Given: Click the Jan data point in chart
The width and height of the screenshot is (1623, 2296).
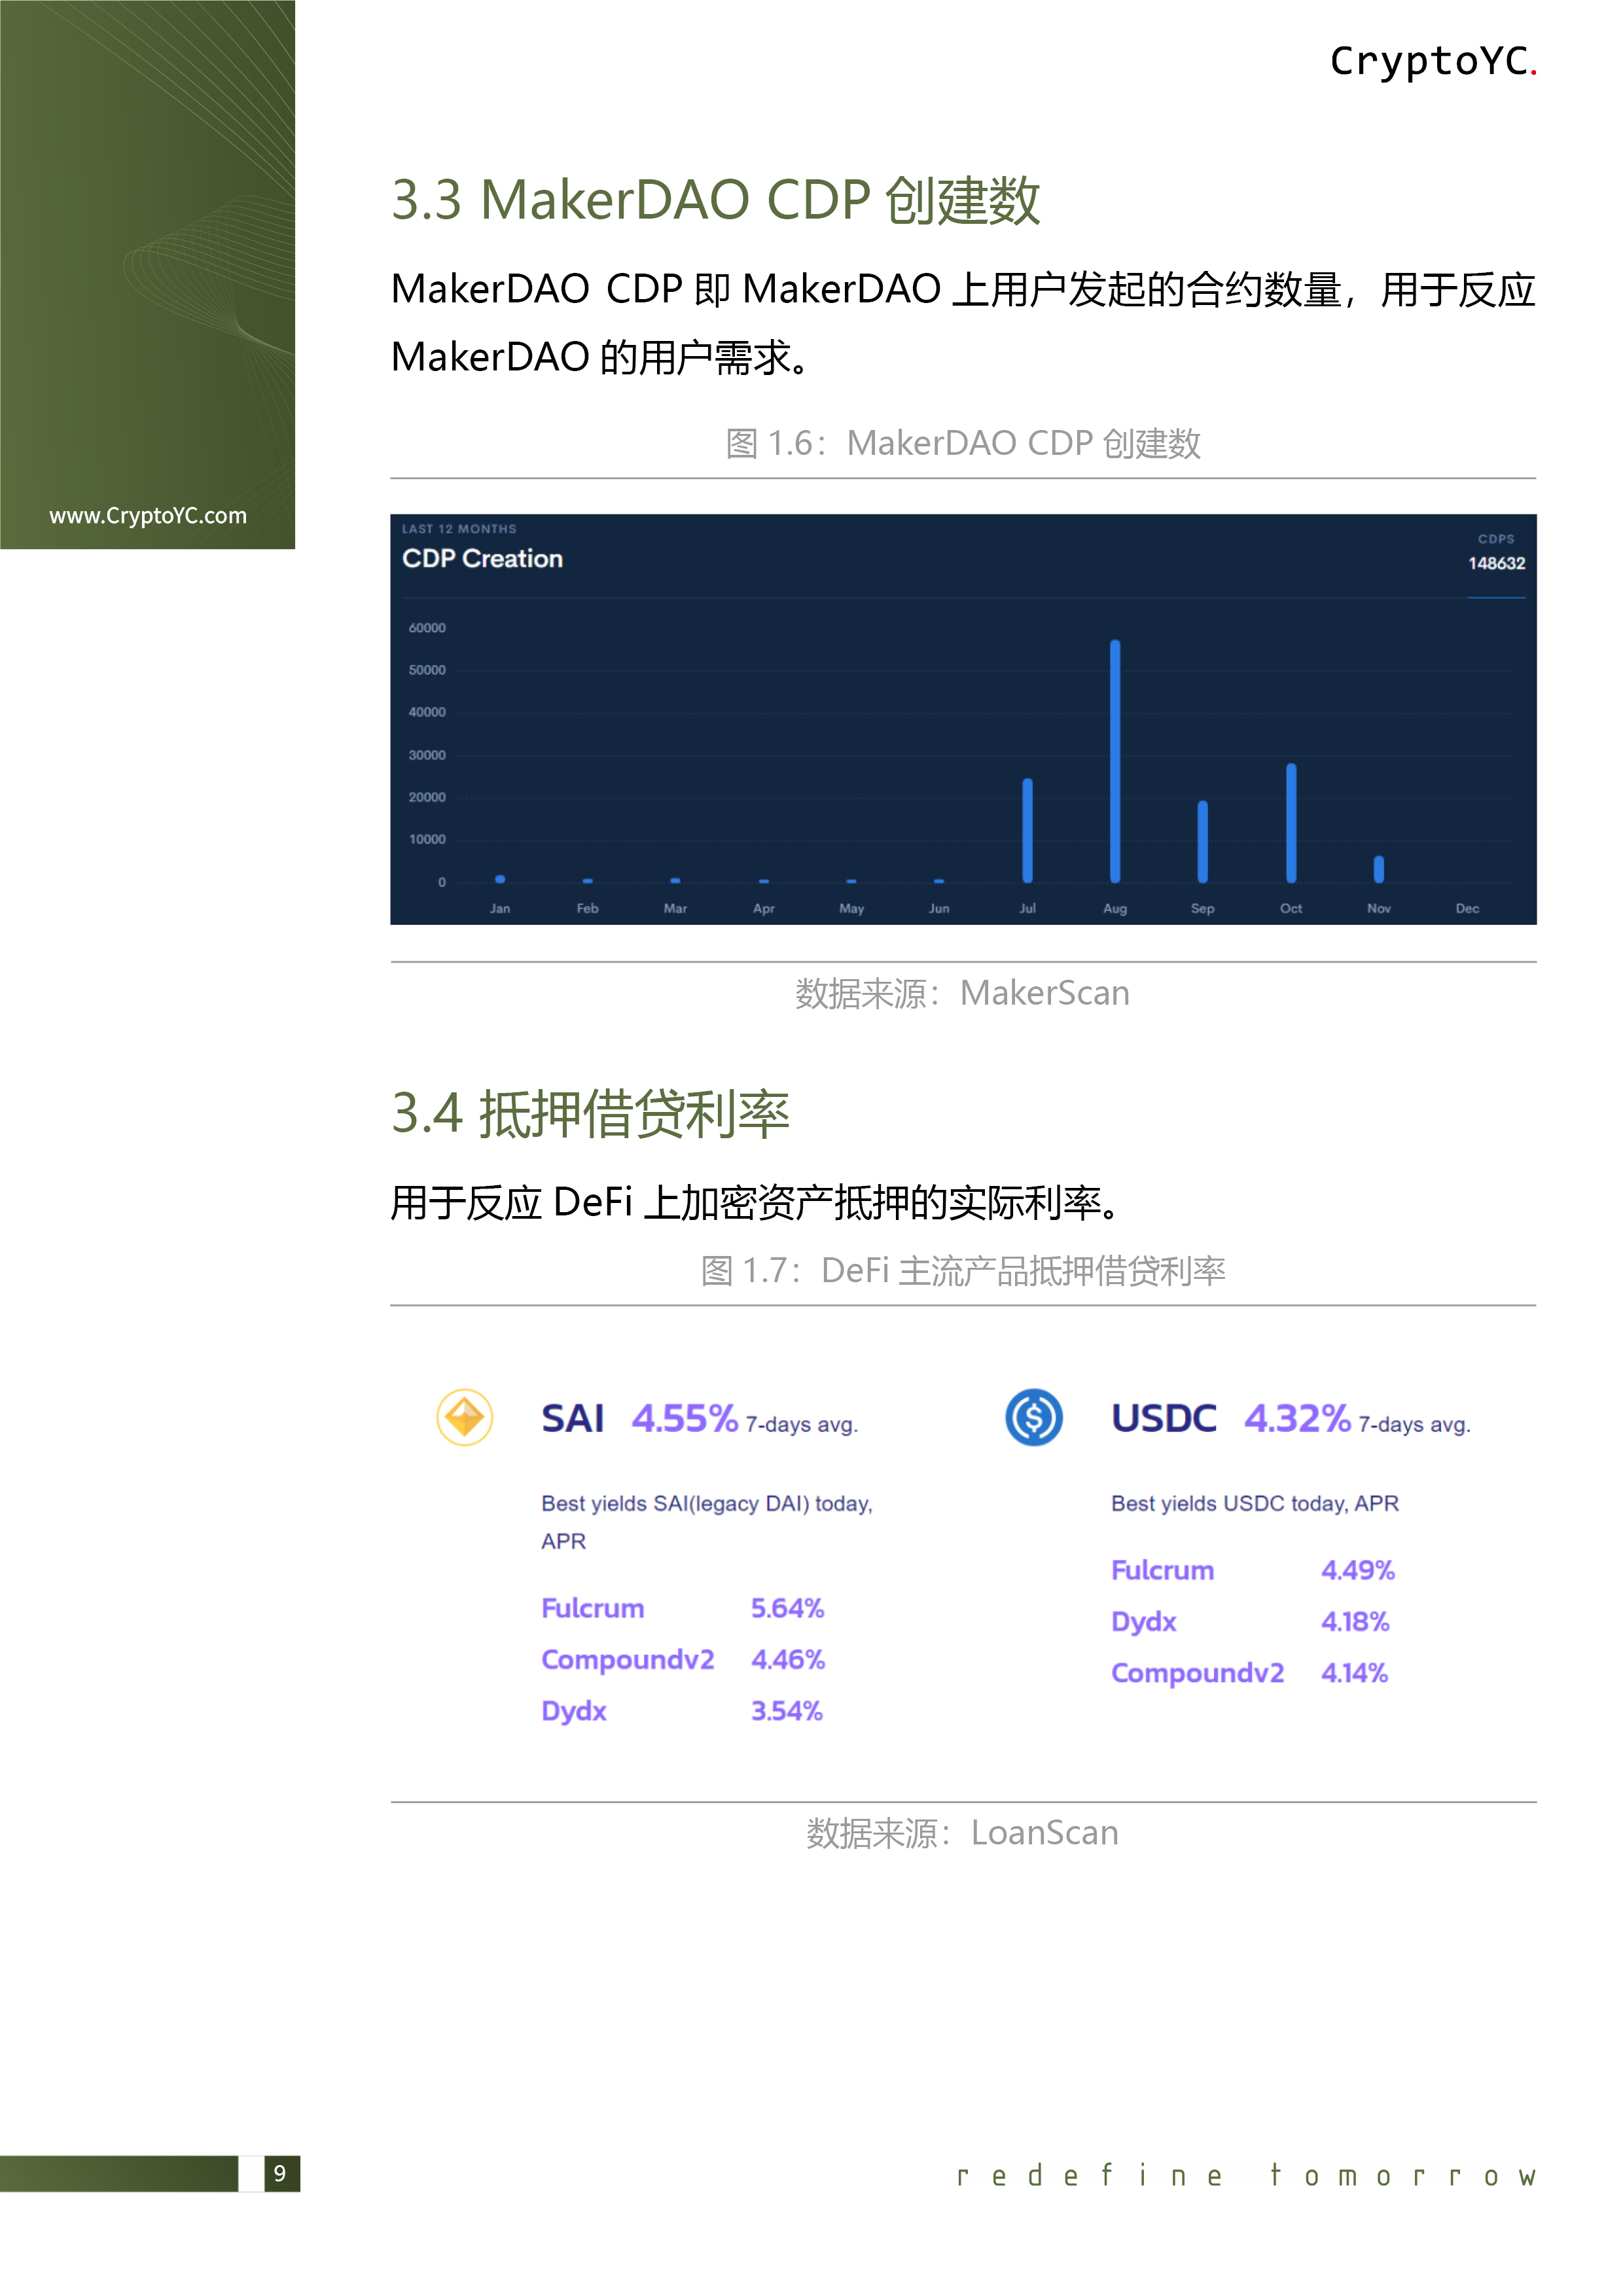Looking at the screenshot, I should 500,879.
